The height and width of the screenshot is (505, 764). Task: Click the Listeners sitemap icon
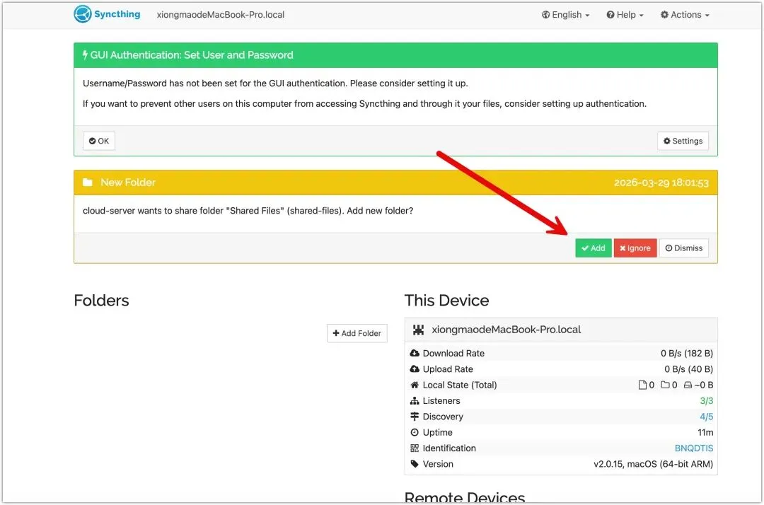click(x=415, y=400)
